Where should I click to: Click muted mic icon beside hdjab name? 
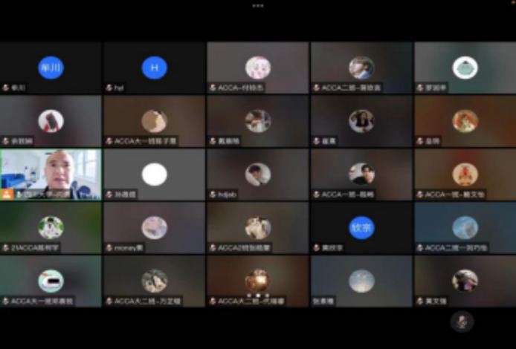point(213,195)
